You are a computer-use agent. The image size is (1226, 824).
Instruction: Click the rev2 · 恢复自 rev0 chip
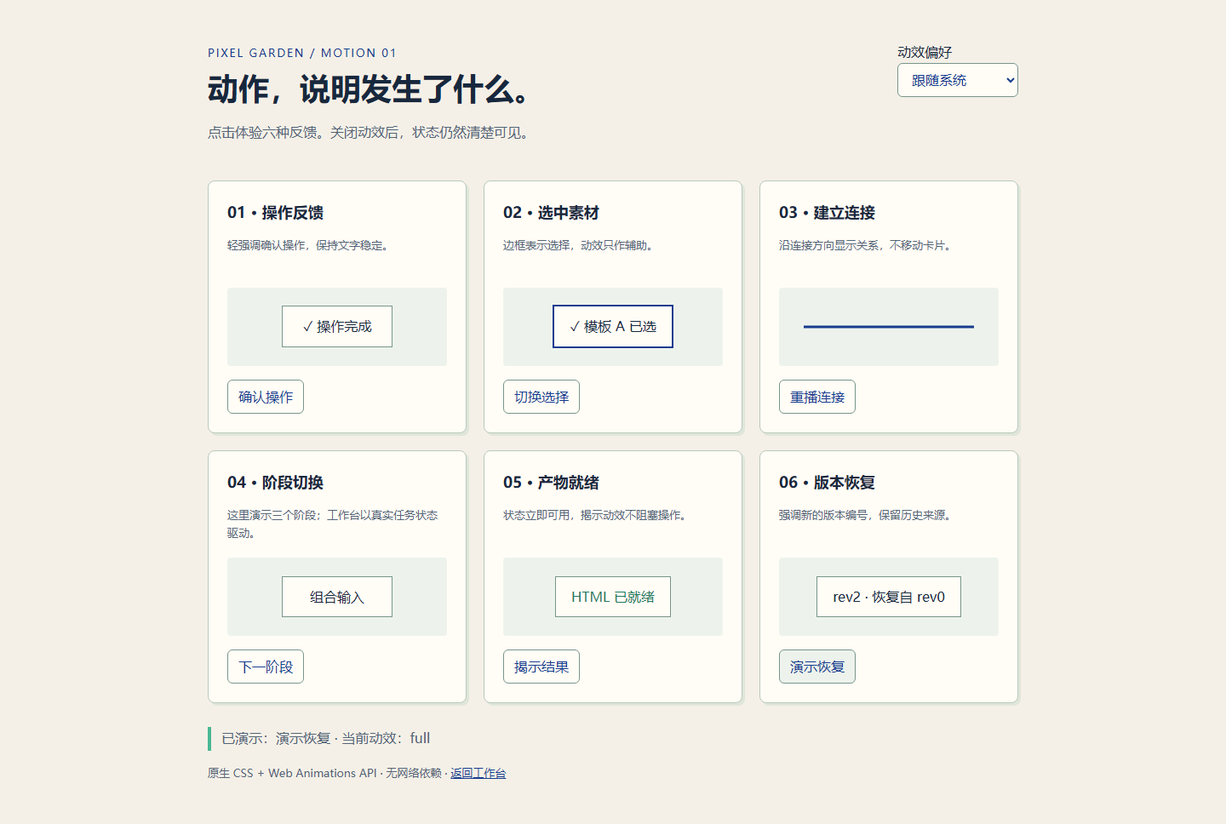tap(889, 597)
